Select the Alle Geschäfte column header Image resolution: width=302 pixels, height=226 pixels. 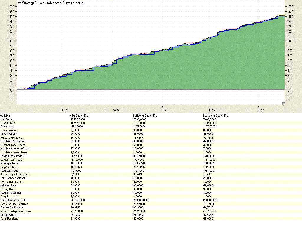click(79, 116)
